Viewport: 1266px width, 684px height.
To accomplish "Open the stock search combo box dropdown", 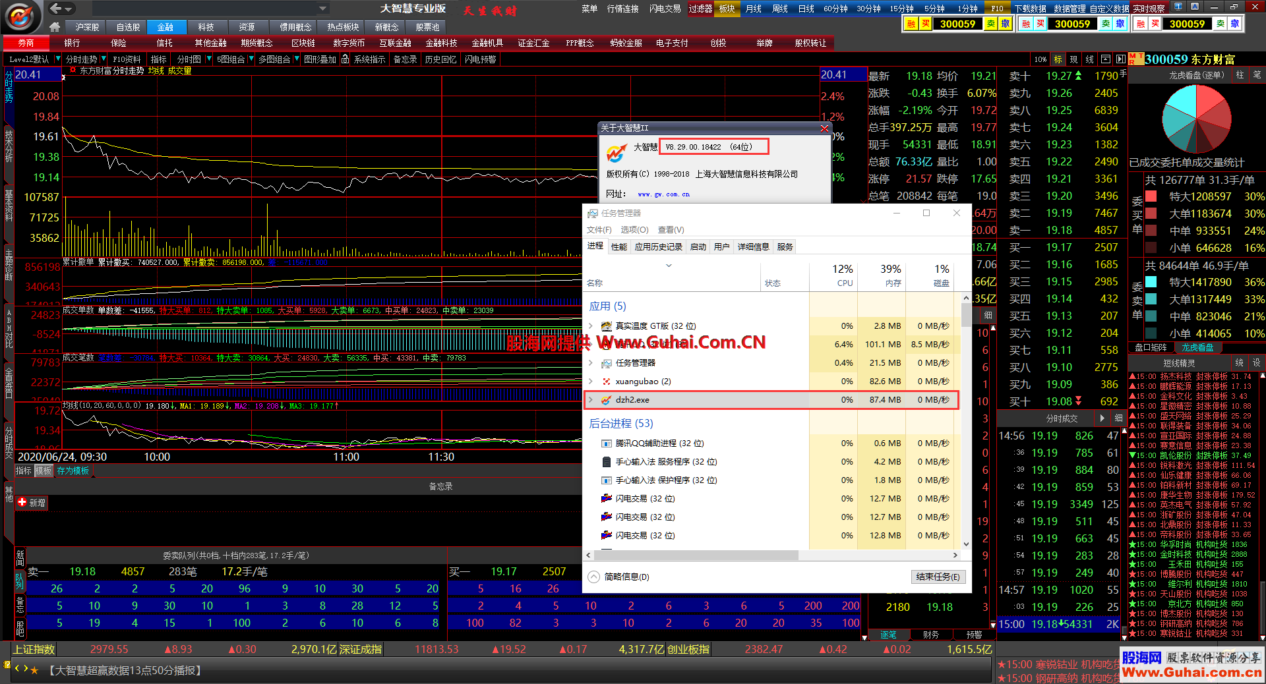I will pos(323,9).
